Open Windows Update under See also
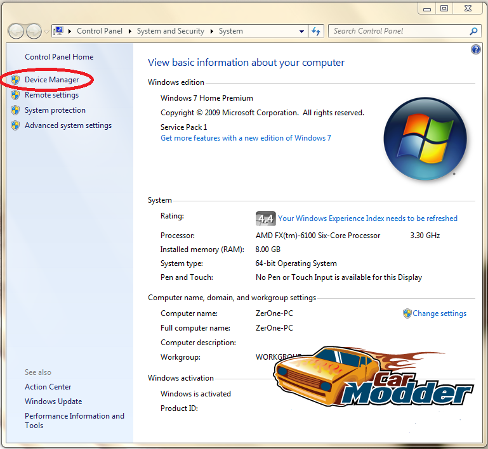Screen dimensions: 488x449 [53, 402]
